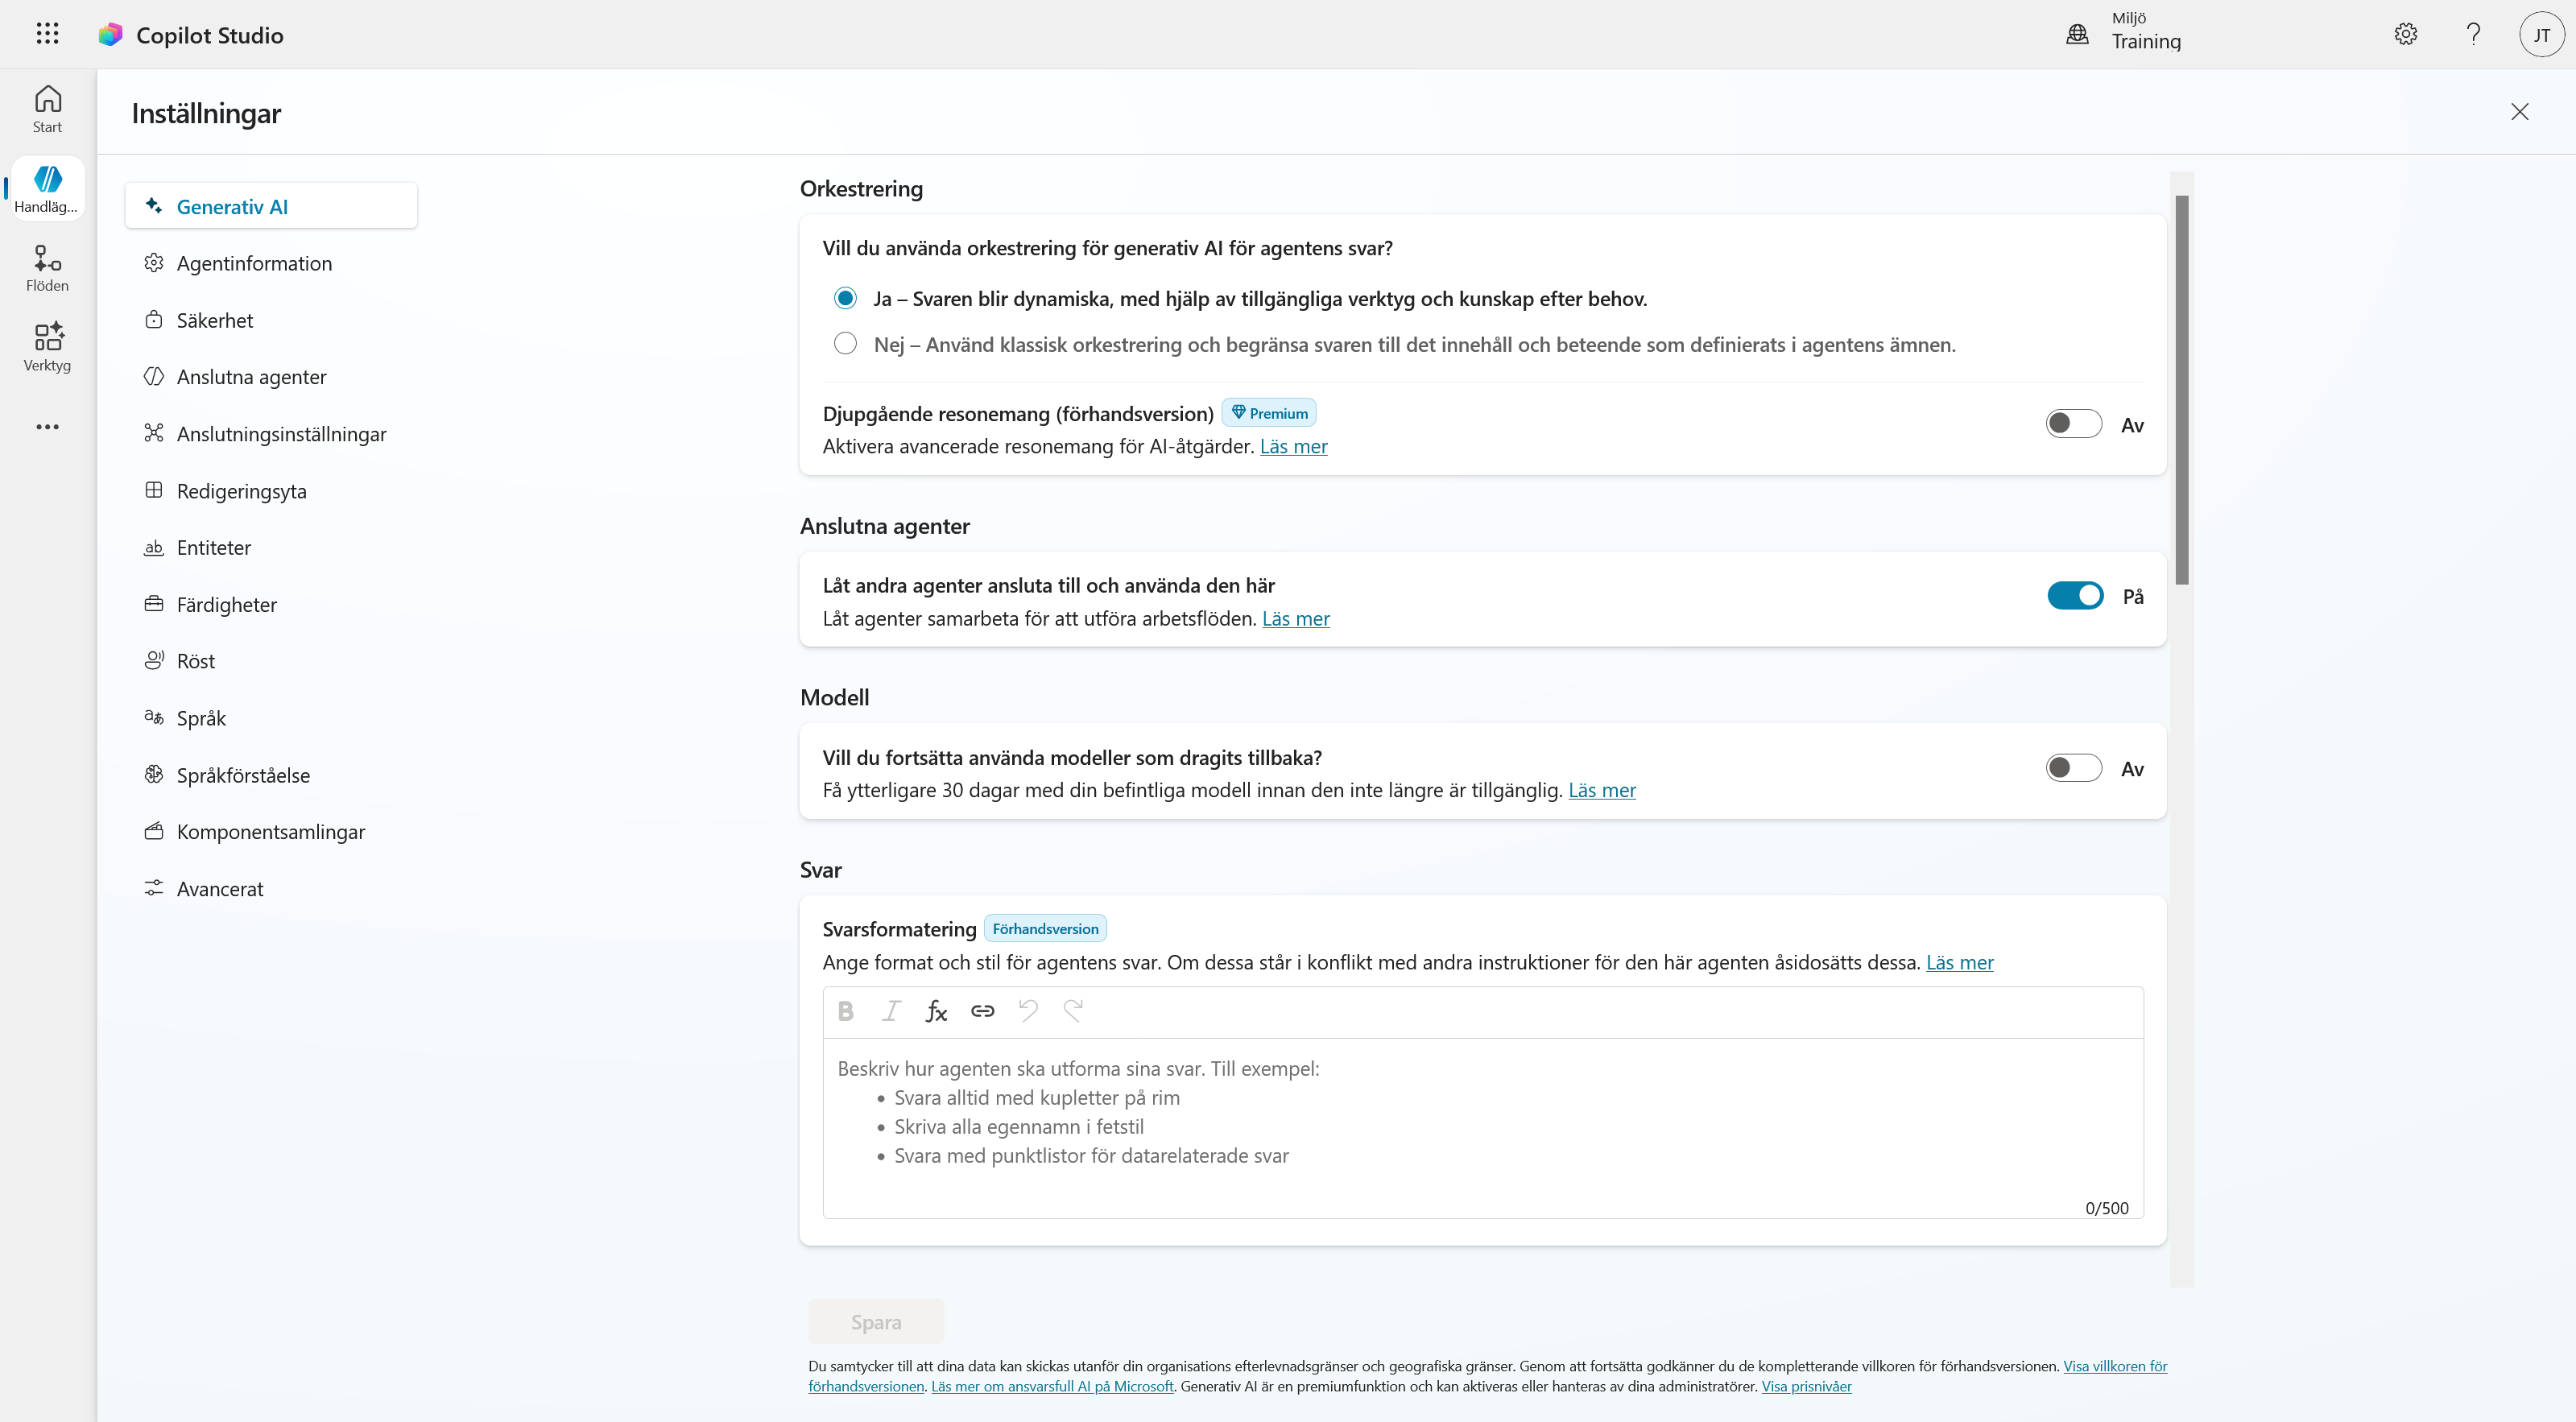The image size is (2576, 1422).
Task: Go to Start in the left rail
Action: (47, 109)
